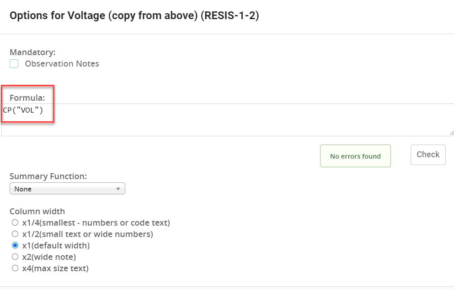Image resolution: width=454 pixels, height=289 pixels.
Task: Select the x4 max size text radio
Action: tap(15, 268)
